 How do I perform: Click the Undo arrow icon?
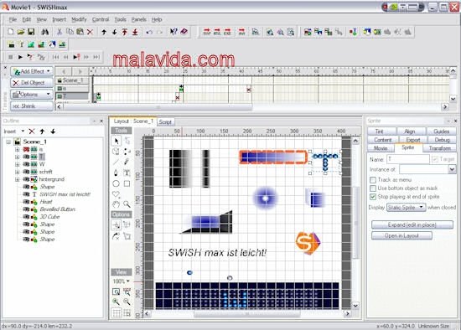coord(149,32)
